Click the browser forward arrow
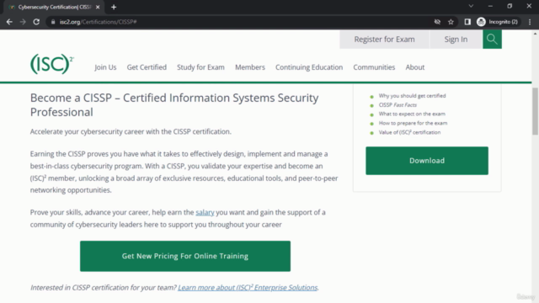 23,22
